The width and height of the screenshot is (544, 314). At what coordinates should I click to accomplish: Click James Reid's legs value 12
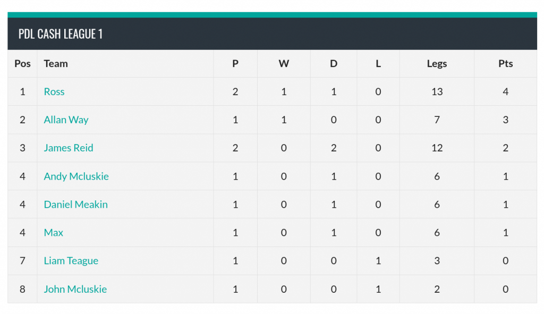point(437,148)
